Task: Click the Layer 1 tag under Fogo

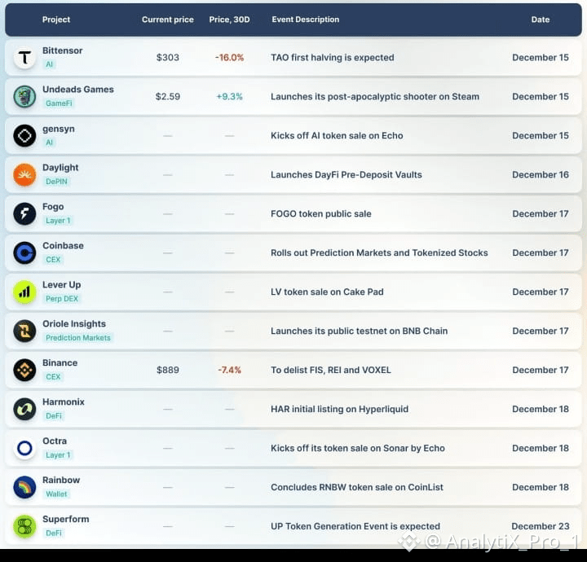Action: pyautogui.click(x=58, y=221)
